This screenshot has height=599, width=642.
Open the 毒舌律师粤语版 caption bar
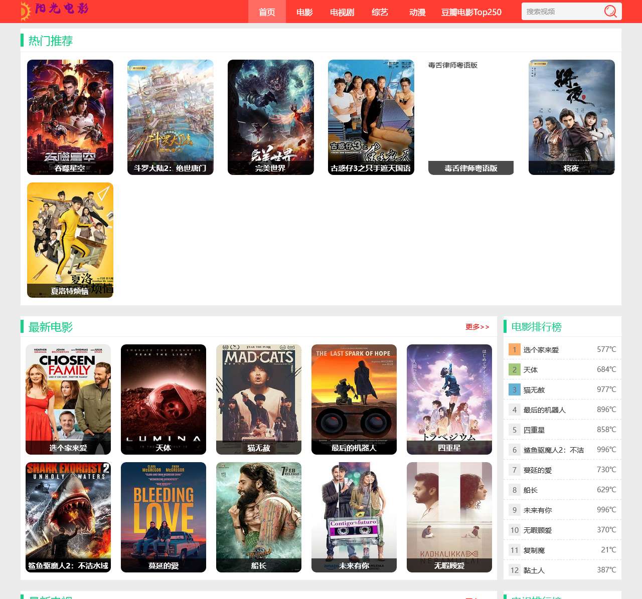471,168
